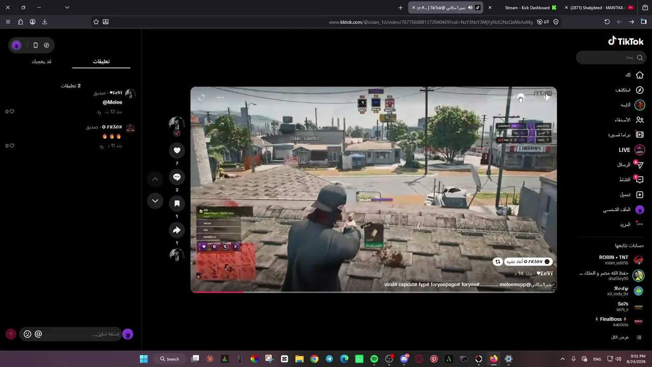
Task: Open the video's three-dot more options
Action: 220,97
